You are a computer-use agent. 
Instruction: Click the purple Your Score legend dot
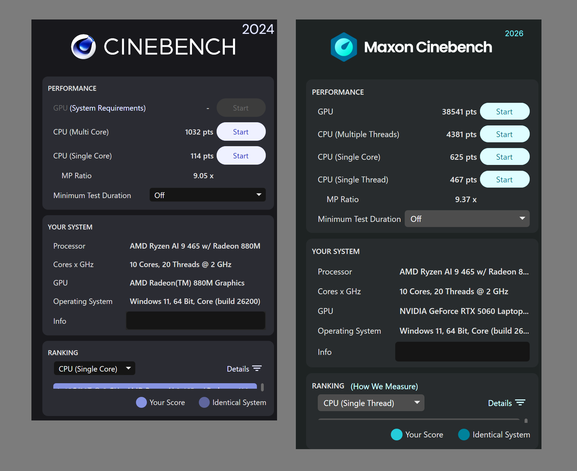pos(141,402)
